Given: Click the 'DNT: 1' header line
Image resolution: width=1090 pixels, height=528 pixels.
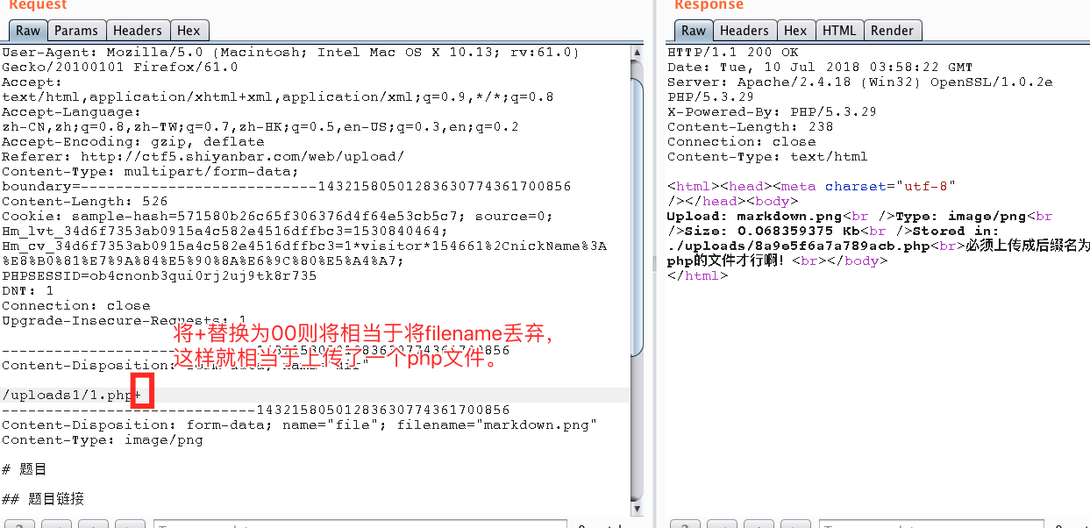Looking at the screenshot, I should [x=27, y=291].
